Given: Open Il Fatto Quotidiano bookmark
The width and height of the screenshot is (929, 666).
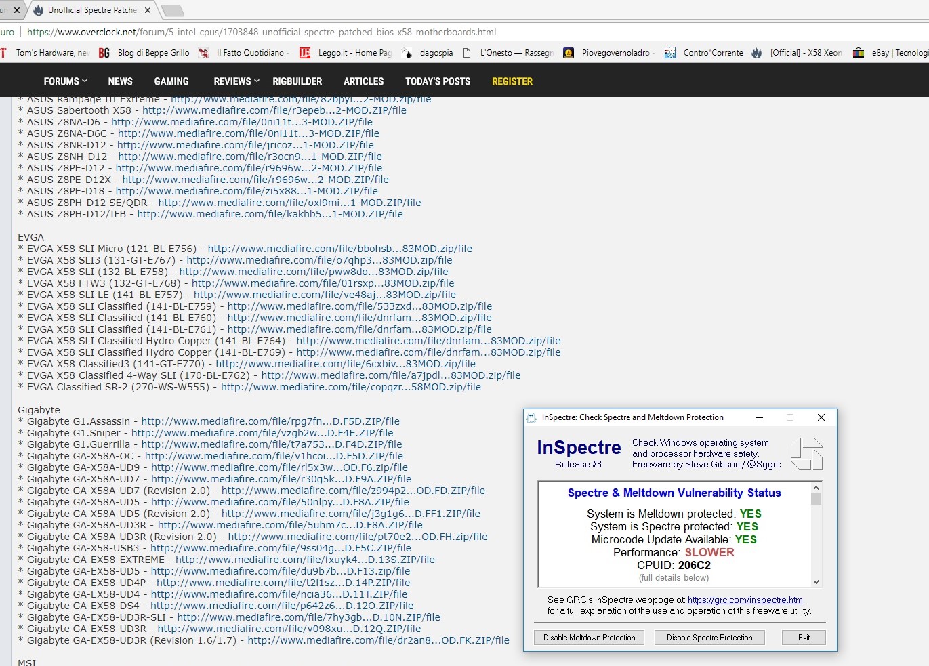Looking at the screenshot, I should (x=244, y=52).
